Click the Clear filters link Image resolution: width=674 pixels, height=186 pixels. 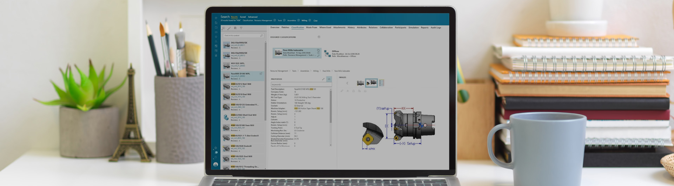(x=315, y=21)
